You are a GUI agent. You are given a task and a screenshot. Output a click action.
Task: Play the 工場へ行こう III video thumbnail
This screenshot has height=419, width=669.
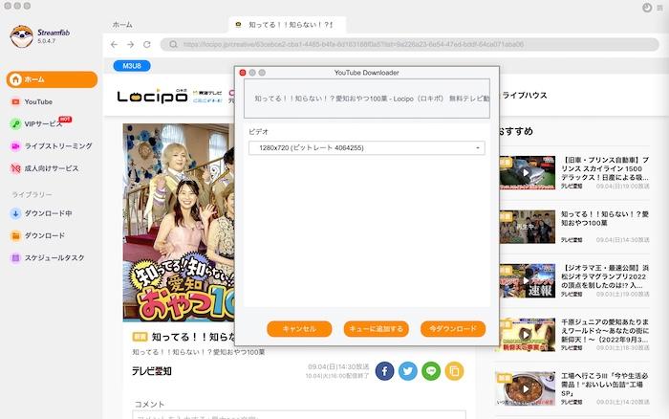point(527,388)
